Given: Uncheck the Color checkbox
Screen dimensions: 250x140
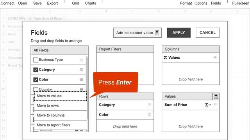Looking at the screenshot, I should pos(36,80).
